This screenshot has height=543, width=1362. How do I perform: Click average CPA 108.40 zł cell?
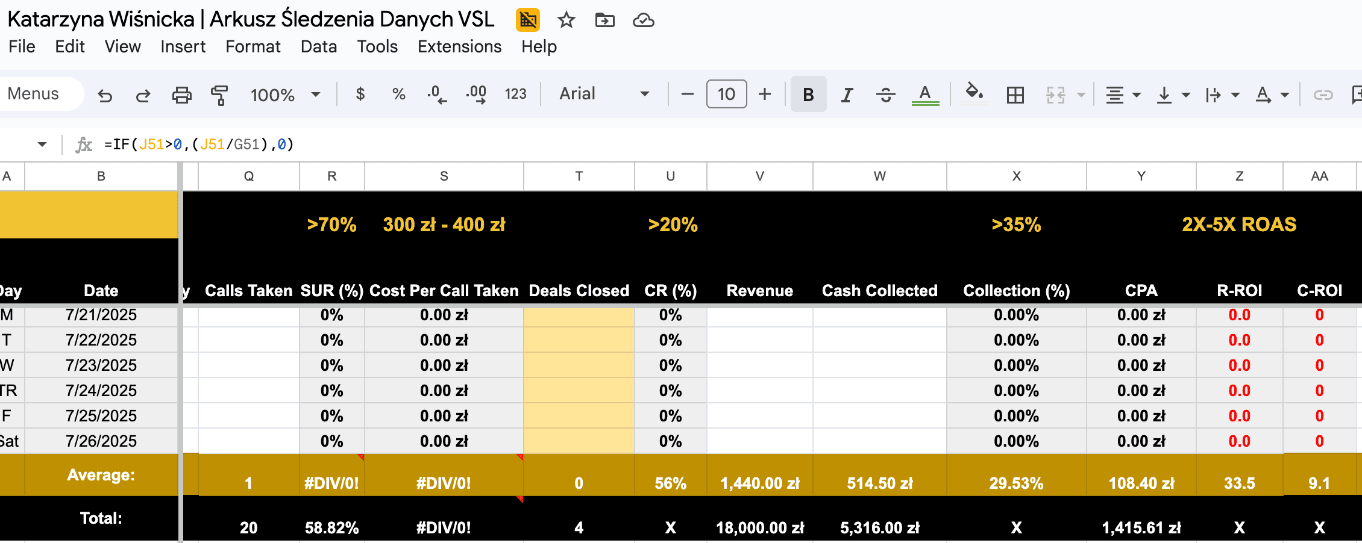click(1141, 483)
